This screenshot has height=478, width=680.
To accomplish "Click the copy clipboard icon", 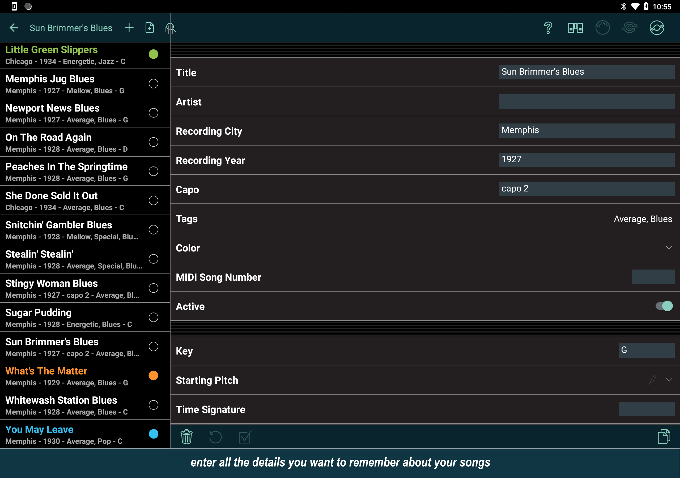I will pos(664,437).
